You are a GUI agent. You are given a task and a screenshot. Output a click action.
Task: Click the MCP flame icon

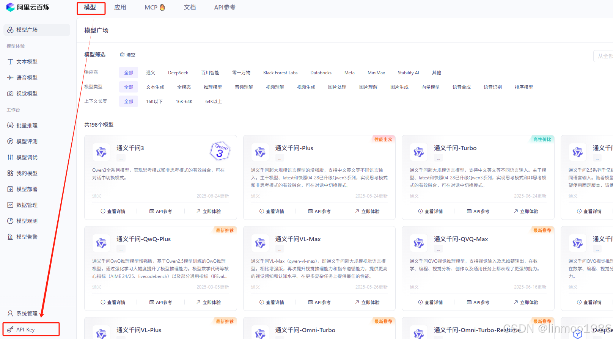[x=162, y=7]
